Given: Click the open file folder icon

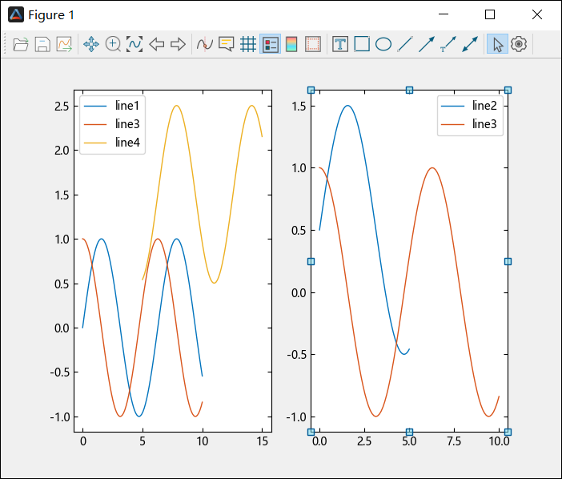Looking at the screenshot, I should click(x=21, y=44).
